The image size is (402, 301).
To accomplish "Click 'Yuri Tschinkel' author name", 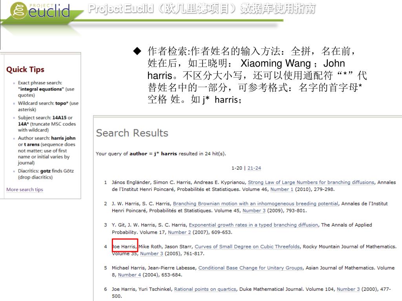I will [155, 289].
